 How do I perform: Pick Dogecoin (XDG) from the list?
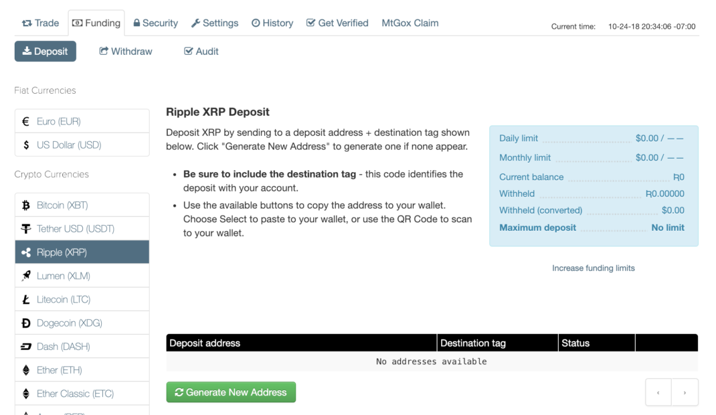[82, 323]
